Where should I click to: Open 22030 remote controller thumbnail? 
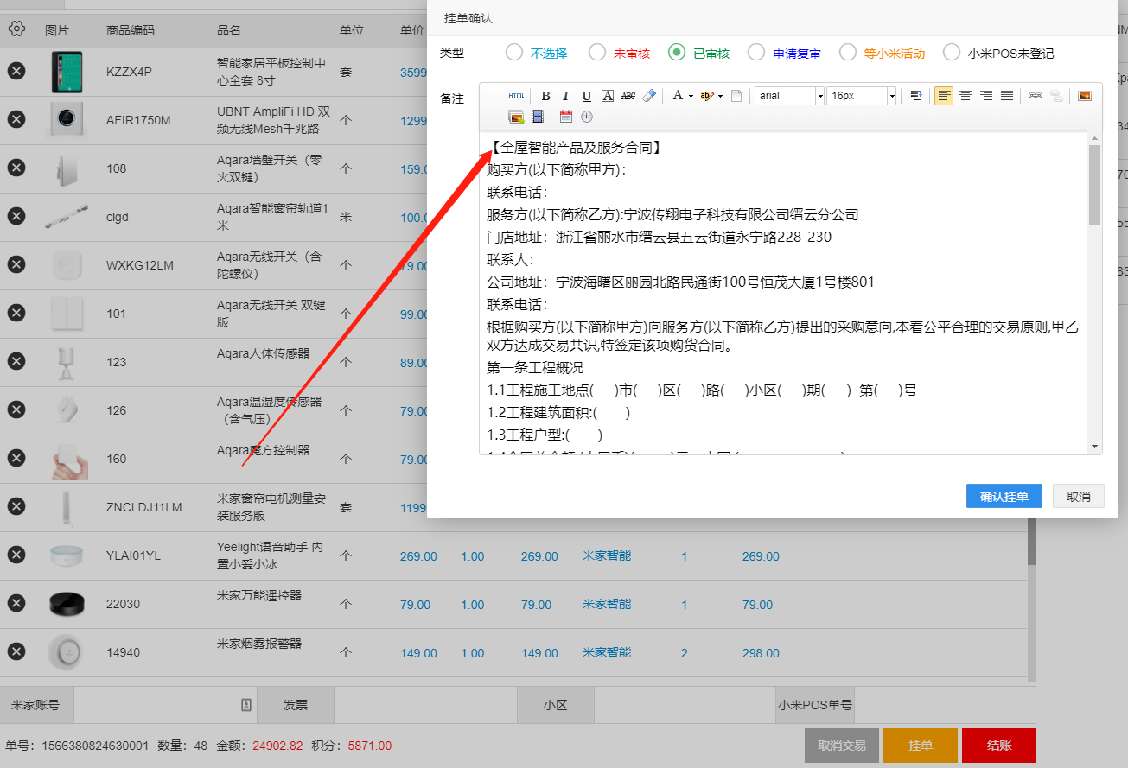point(67,604)
